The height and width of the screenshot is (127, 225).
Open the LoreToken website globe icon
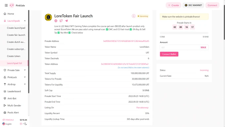pos(56,21)
